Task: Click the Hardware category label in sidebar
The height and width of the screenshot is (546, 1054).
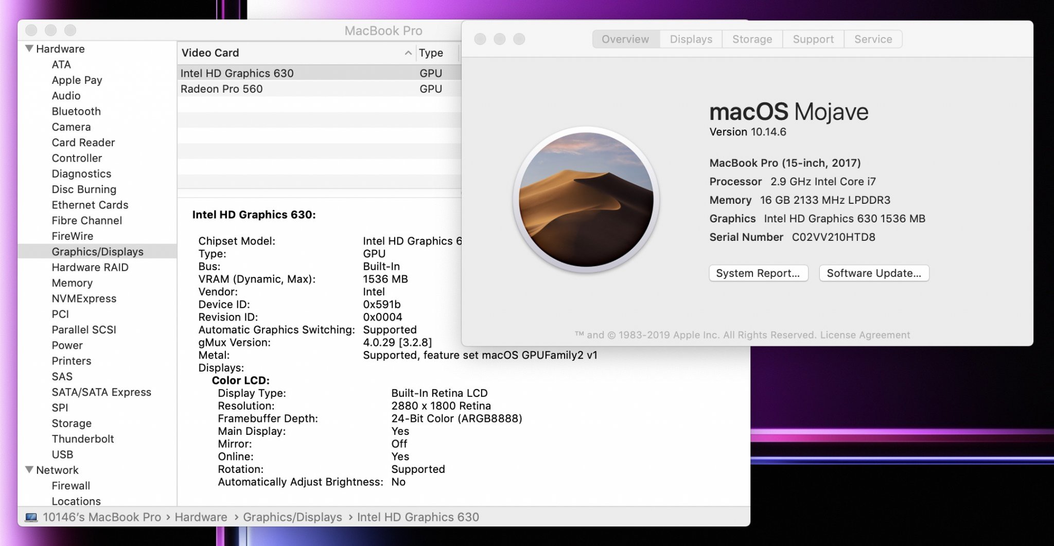Action: click(x=60, y=49)
